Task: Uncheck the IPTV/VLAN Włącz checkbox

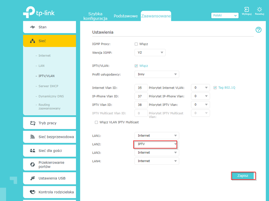Action: 136,66
